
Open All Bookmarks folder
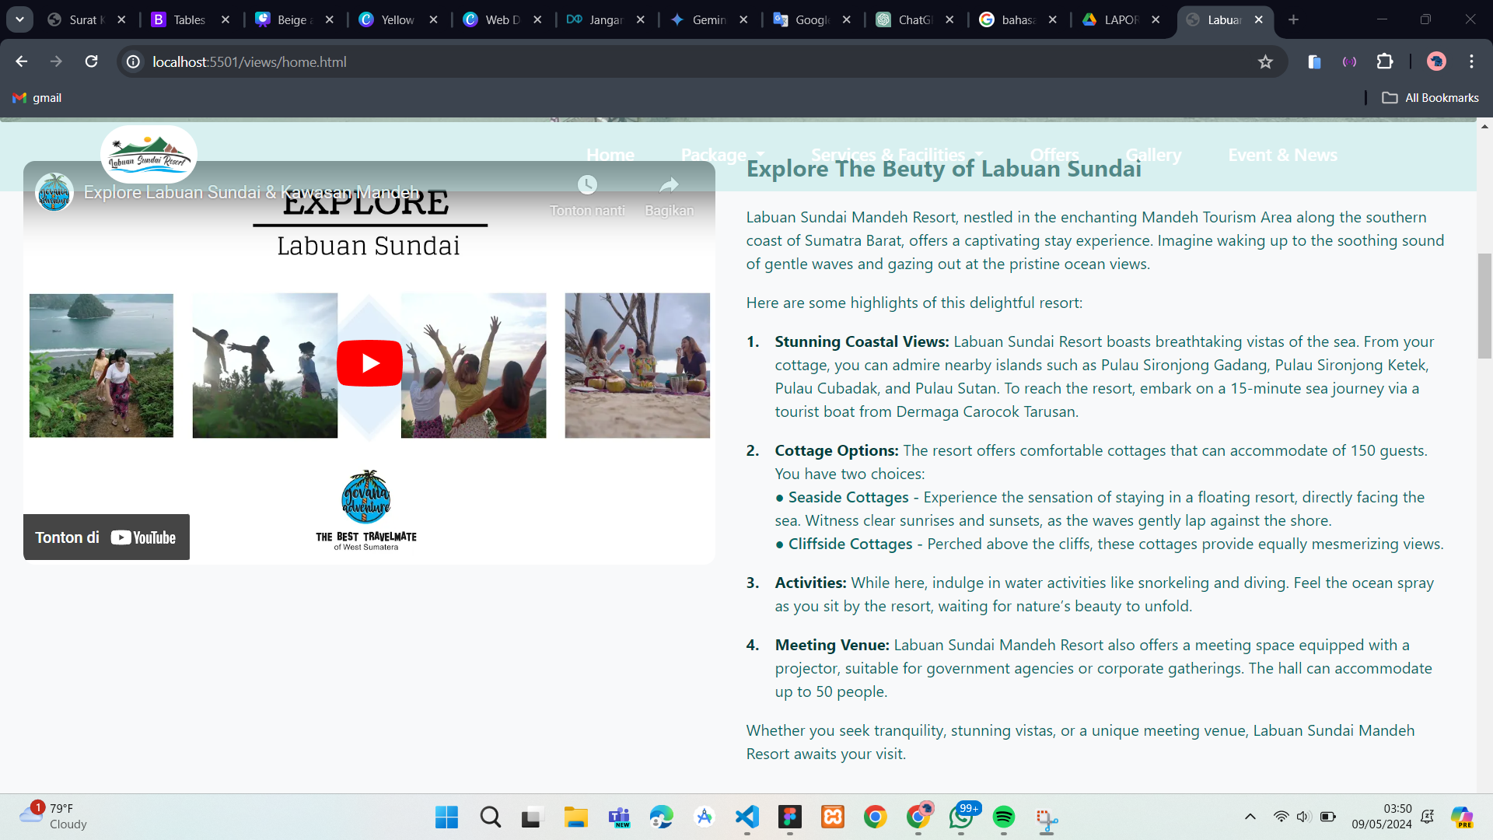point(1430,98)
